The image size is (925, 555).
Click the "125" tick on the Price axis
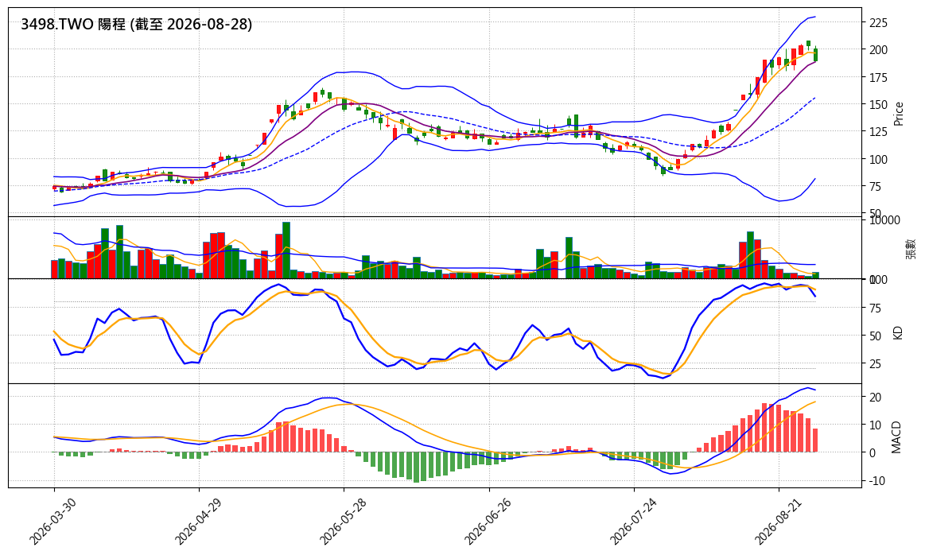click(878, 132)
